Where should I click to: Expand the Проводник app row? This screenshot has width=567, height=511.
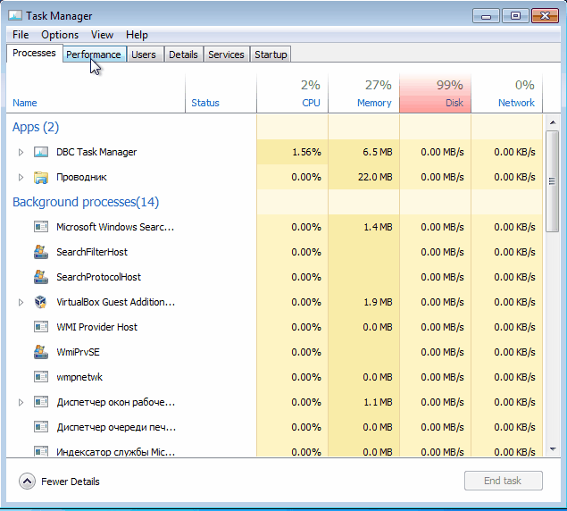[21, 177]
